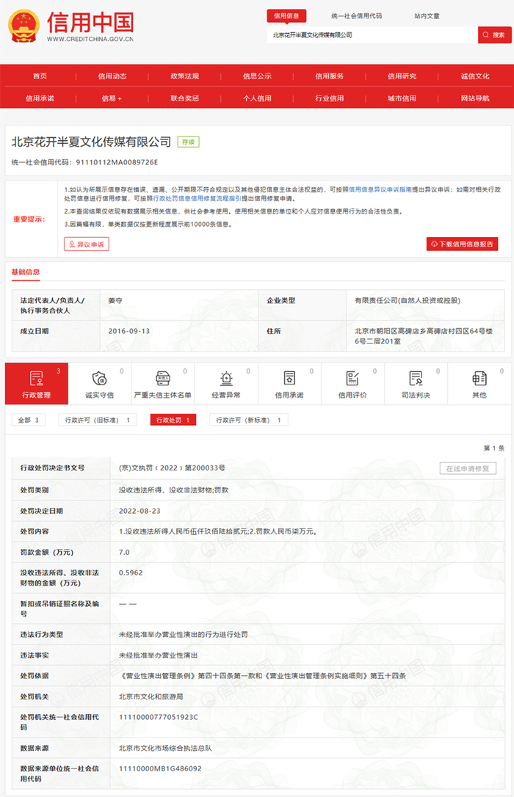Select the 经营异常 alarm icon tab
This screenshot has width=514, height=797.
(x=226, y=384)
